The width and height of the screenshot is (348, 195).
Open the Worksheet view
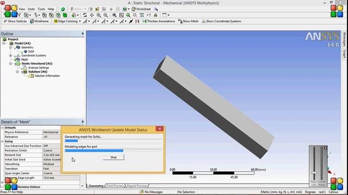[141, 9]
